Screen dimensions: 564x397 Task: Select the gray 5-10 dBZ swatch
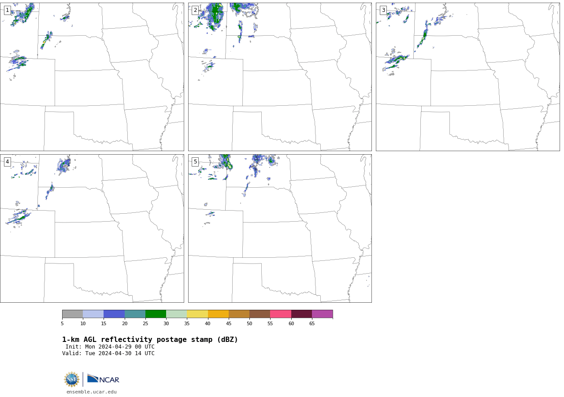(72, 314)
